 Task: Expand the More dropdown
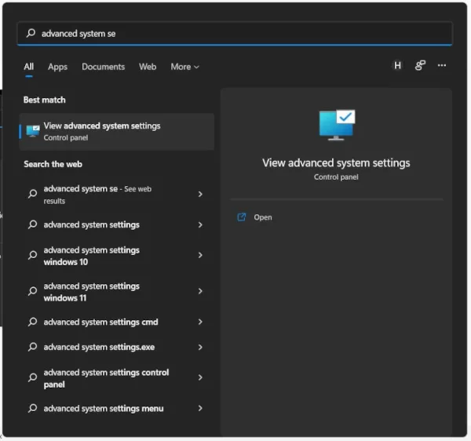click(x=185, y=67)
